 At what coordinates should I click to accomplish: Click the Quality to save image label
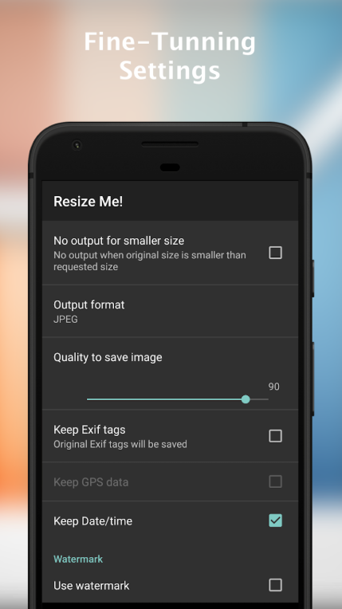tap(108, 357)
